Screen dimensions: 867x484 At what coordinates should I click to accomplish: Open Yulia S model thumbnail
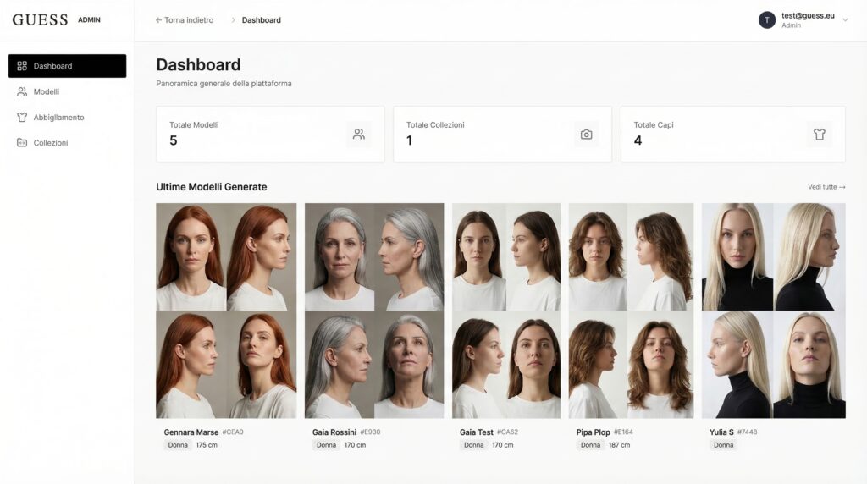point(773,311)
